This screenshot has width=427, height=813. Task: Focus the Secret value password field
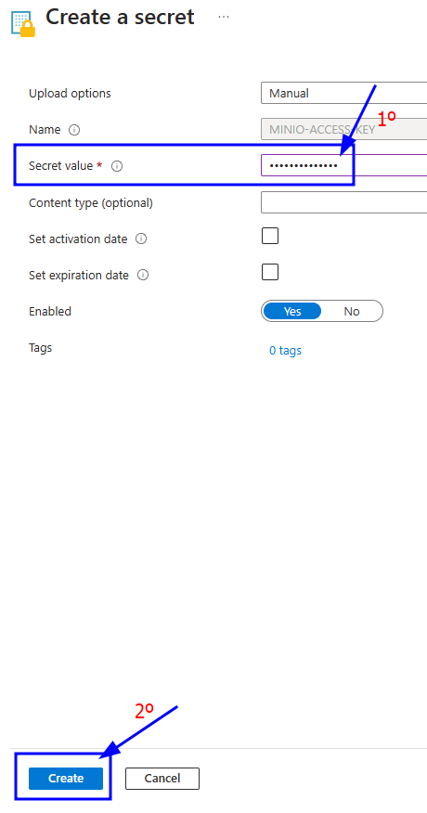click(344, 165)
